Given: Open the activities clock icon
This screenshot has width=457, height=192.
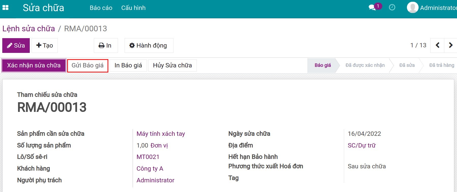Looking at the screenshot, I should pos(392,8).
